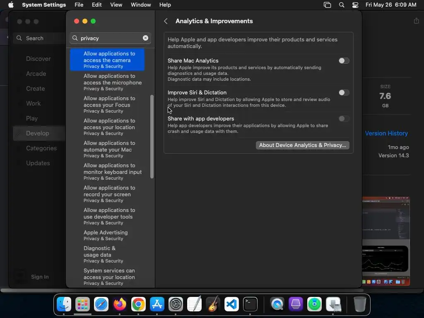Click Sign In in App Store sidebar
The width and height of the screenshot is (424, 318).
point(40,277)
